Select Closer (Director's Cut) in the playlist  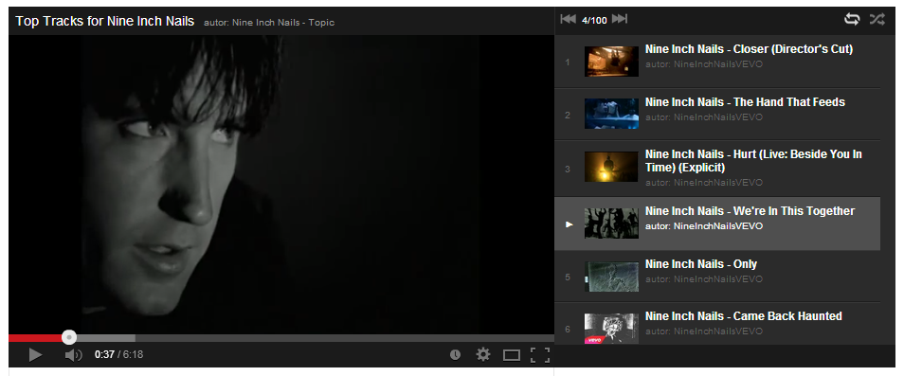coord(717,62)
